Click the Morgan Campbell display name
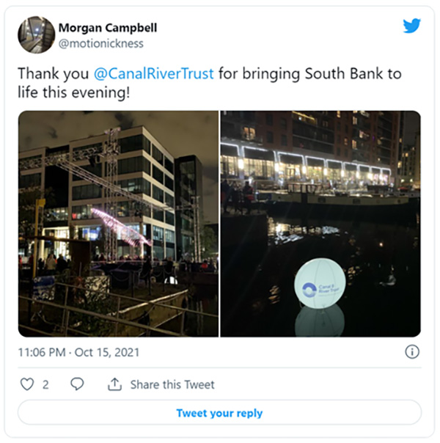The image size is (440, 443). (x=108, y=28)
